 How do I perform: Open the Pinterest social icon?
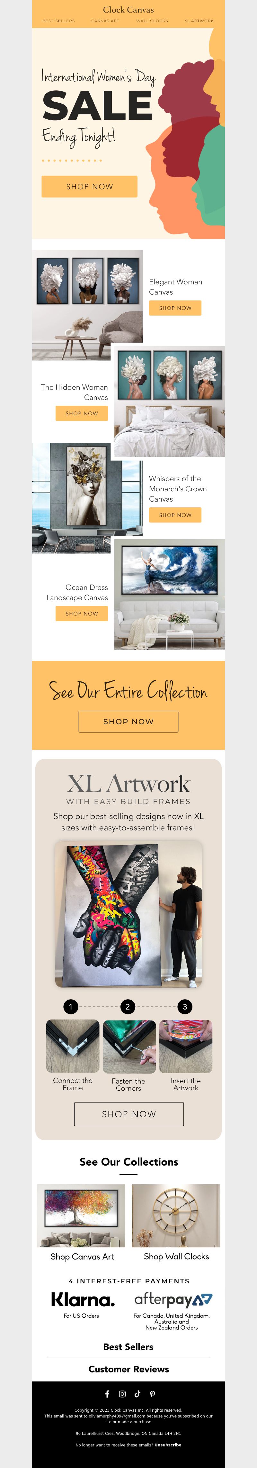152,1394
